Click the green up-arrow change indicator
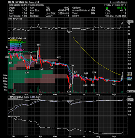This screenshot has height=138, width=135. pyautogui.click(x=107, y=8)
